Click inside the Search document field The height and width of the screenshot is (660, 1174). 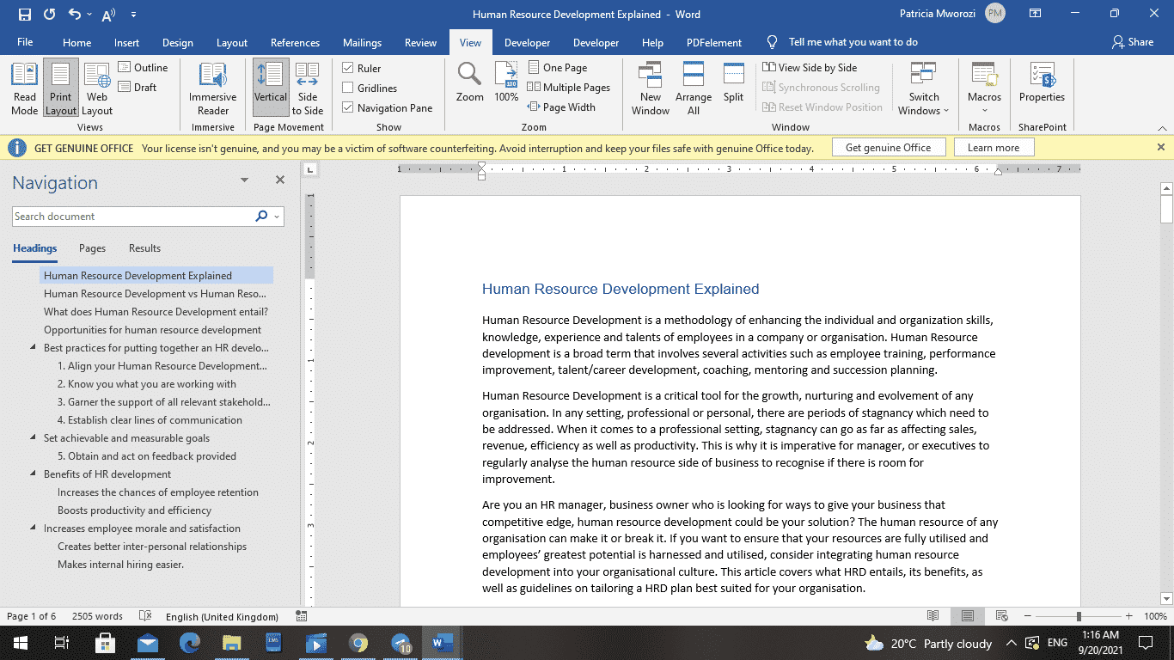point(129,216)
